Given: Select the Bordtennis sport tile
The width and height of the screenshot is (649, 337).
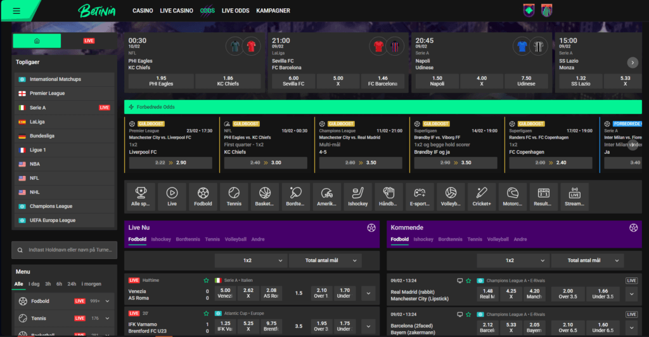Looking at the screenshot, I should point(295,196).
